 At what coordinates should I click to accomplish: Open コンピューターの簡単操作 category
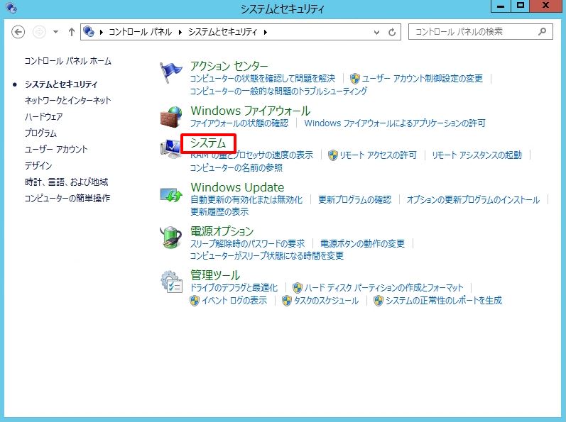pos(67,198)
